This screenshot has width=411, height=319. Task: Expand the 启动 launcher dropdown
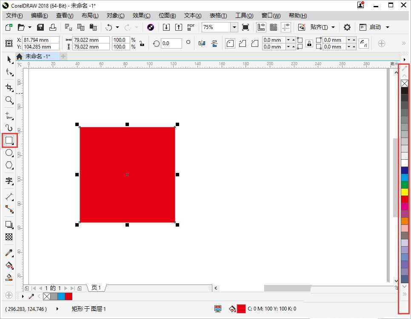click(387, 27)
